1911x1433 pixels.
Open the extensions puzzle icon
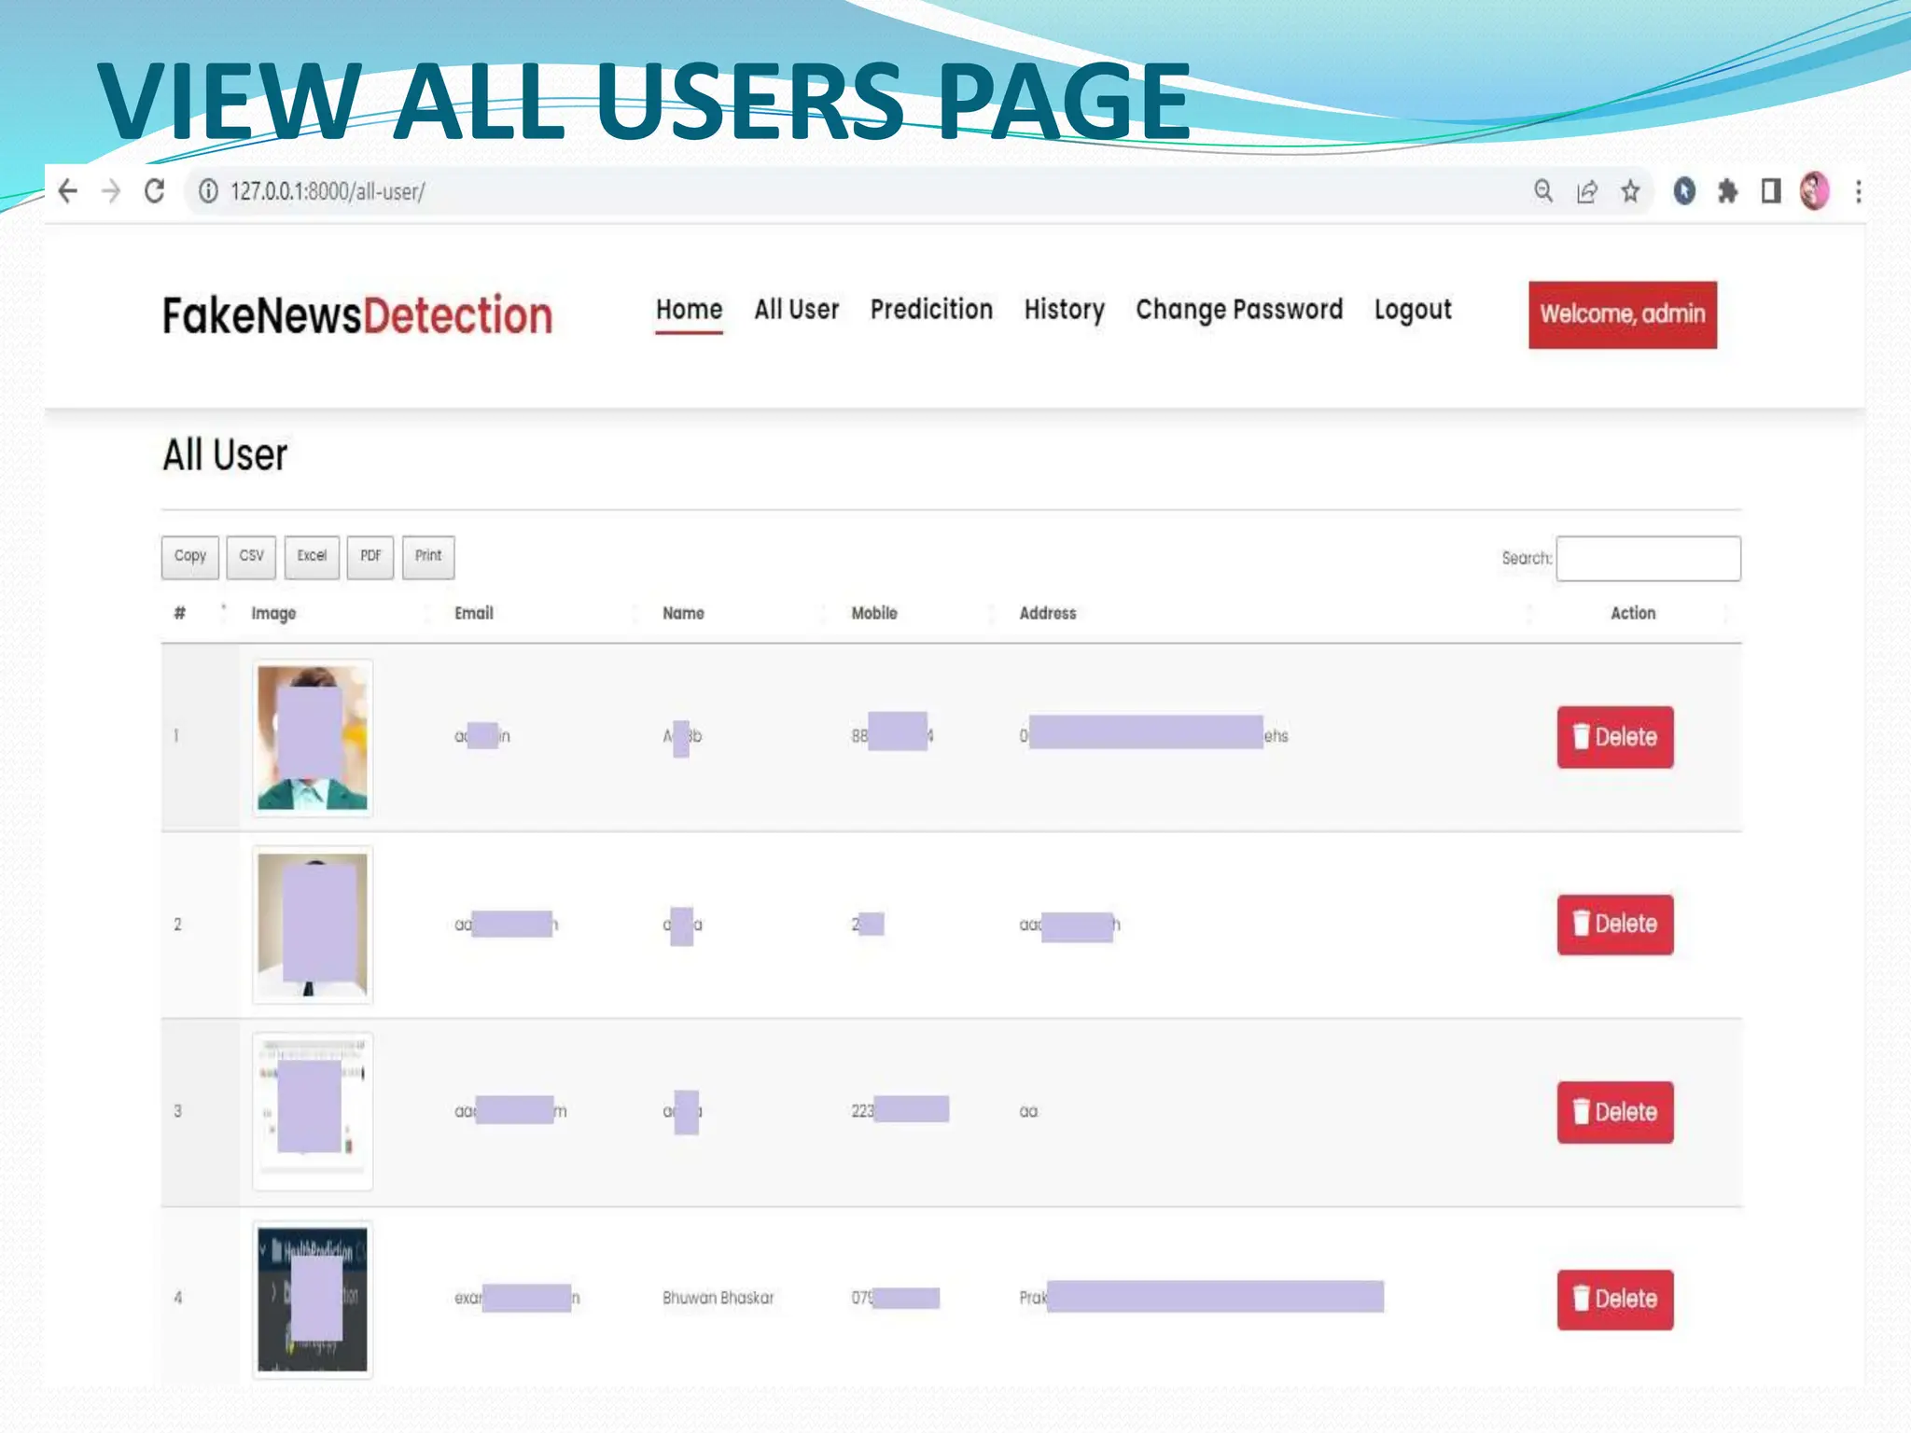(x=1727, y=191)
